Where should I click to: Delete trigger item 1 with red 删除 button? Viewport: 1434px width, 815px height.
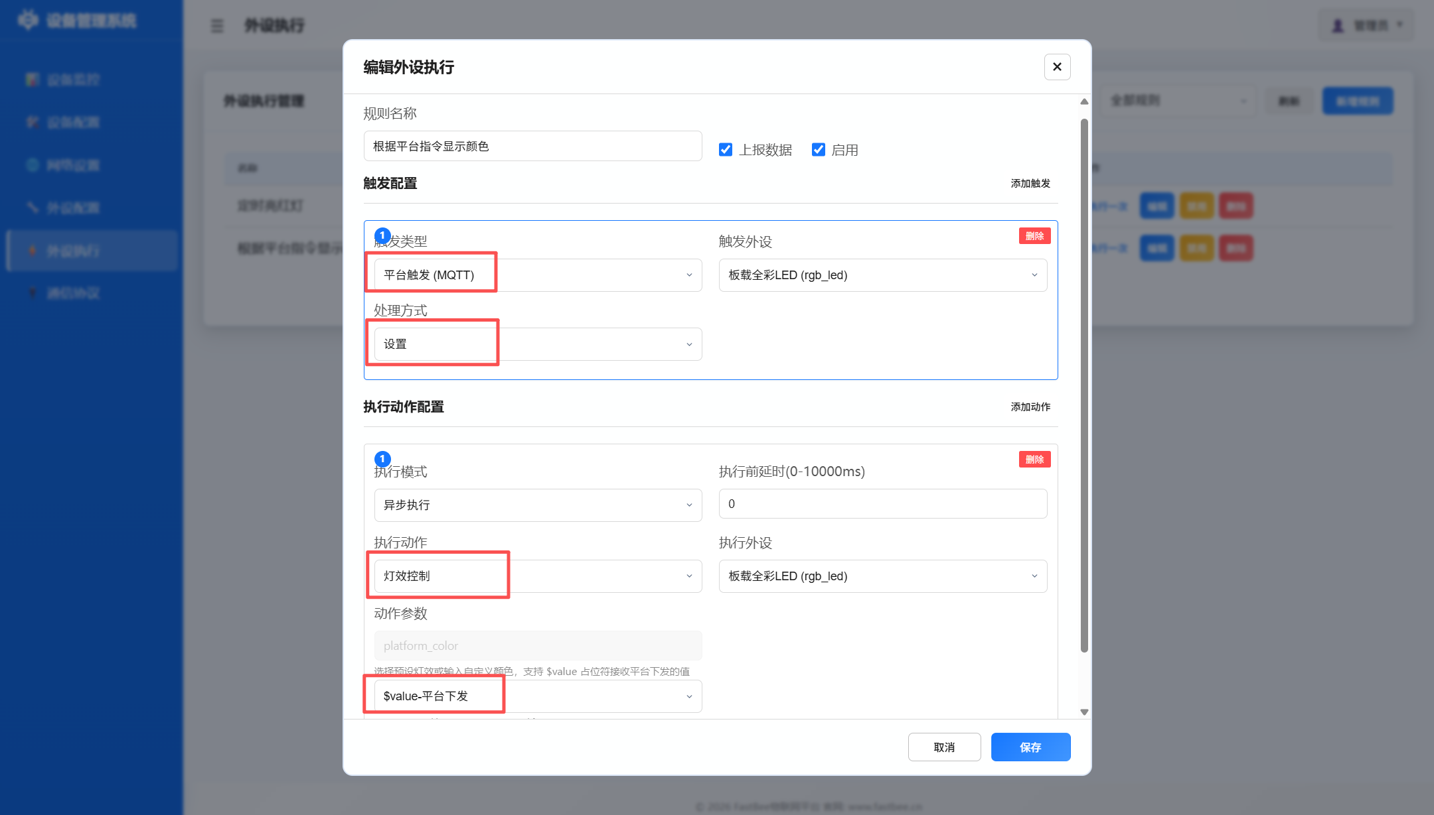tap(1034, 236)
